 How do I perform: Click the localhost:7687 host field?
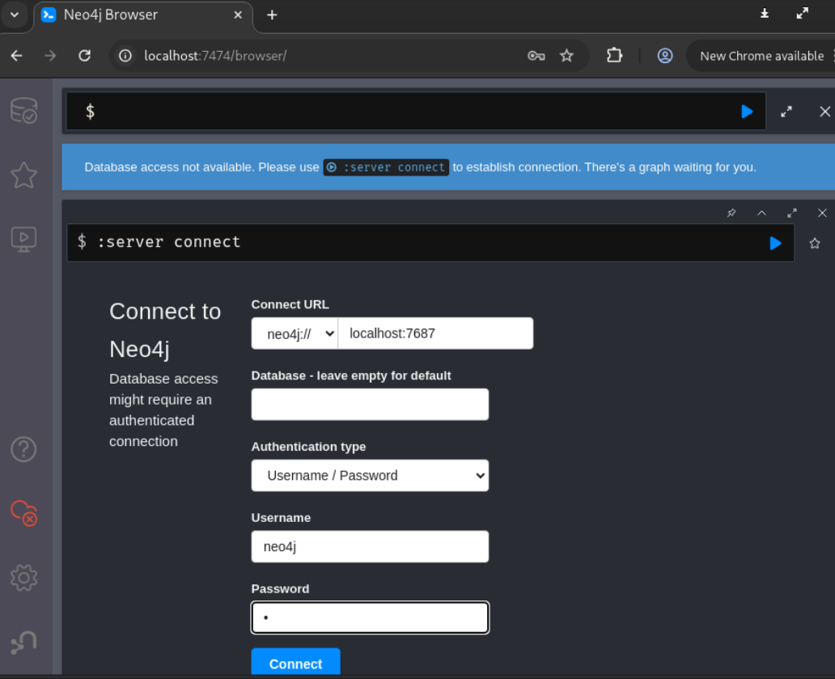point(435,334)
